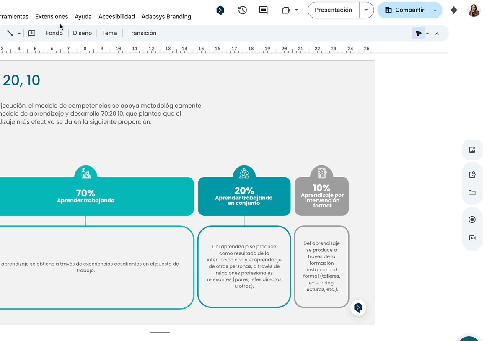Open the line type dropdown arrow
The height and width of the screenshot is (341, 487).
[19, 34]
